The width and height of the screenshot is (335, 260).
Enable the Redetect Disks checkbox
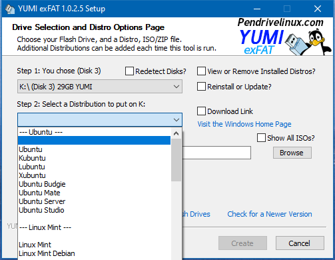tap(129, 71)
